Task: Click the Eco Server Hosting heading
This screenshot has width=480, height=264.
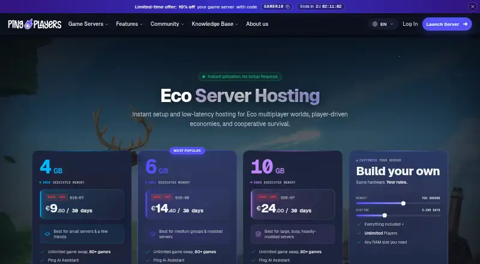Action: [240, 95]
